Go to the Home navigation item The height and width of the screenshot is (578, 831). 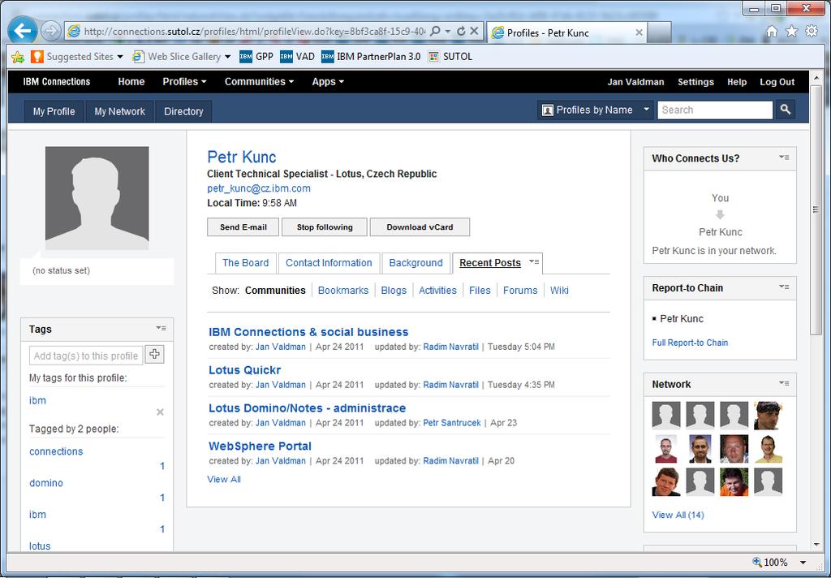click(x=131, y=82)
